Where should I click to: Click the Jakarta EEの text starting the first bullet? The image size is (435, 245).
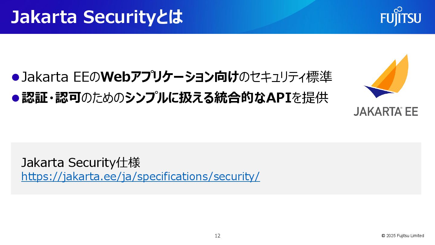point(61,77)
